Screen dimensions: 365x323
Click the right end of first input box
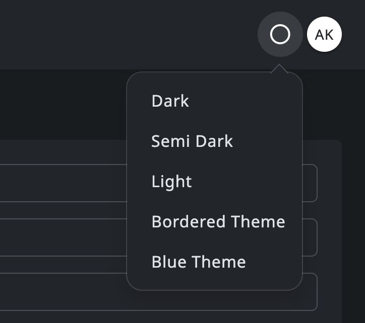point(310,183)
